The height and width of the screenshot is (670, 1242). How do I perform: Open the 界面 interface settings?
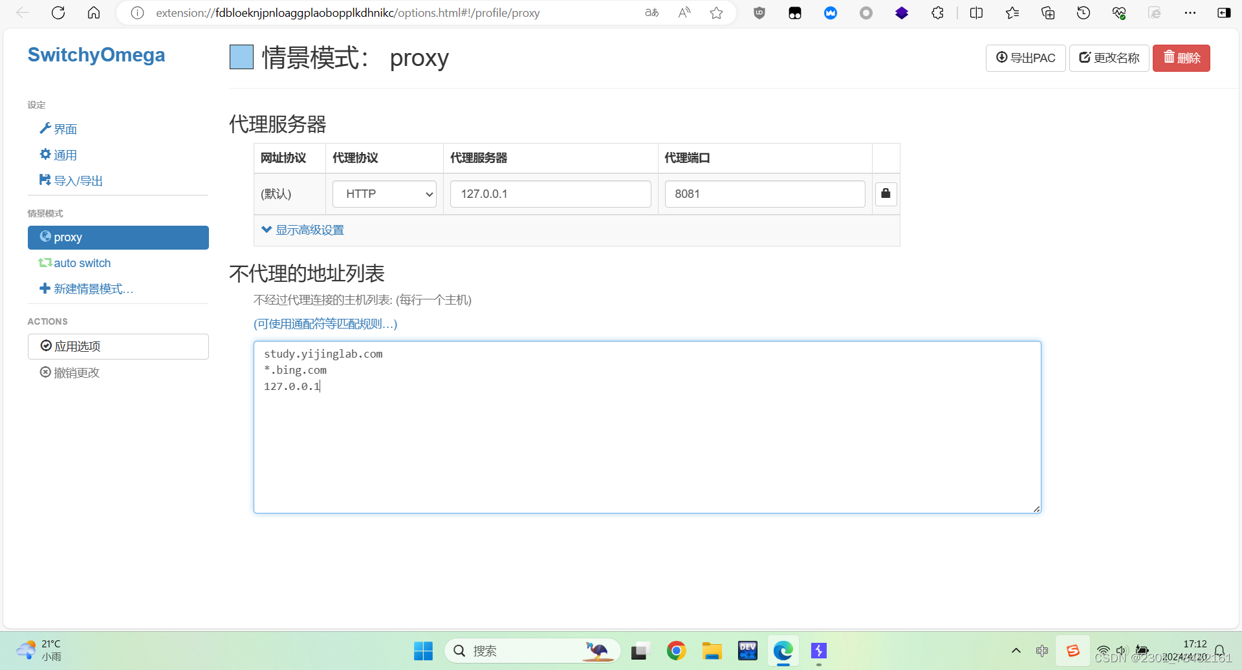click(58, 129)
